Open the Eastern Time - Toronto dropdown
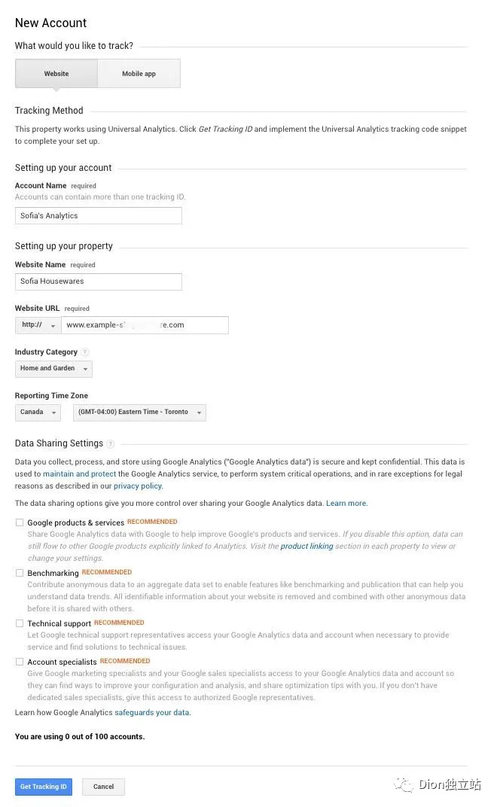This screenshot has width=497, height=807. [139, 413]
